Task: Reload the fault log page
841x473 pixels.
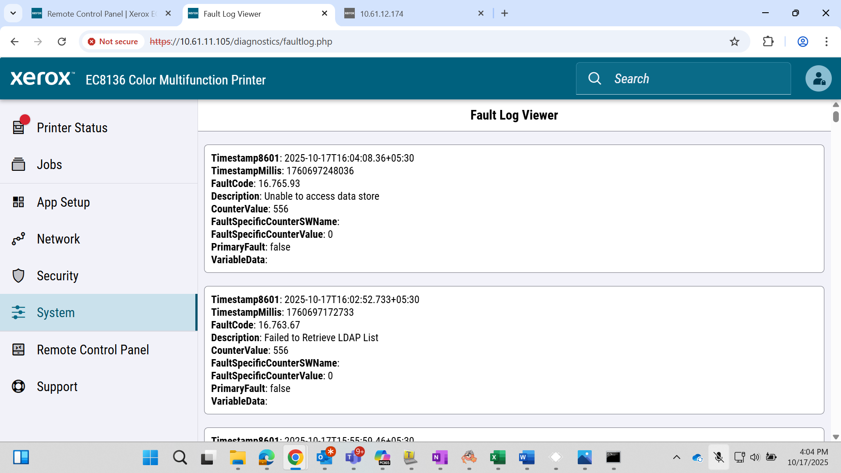Action: [62, 42]
